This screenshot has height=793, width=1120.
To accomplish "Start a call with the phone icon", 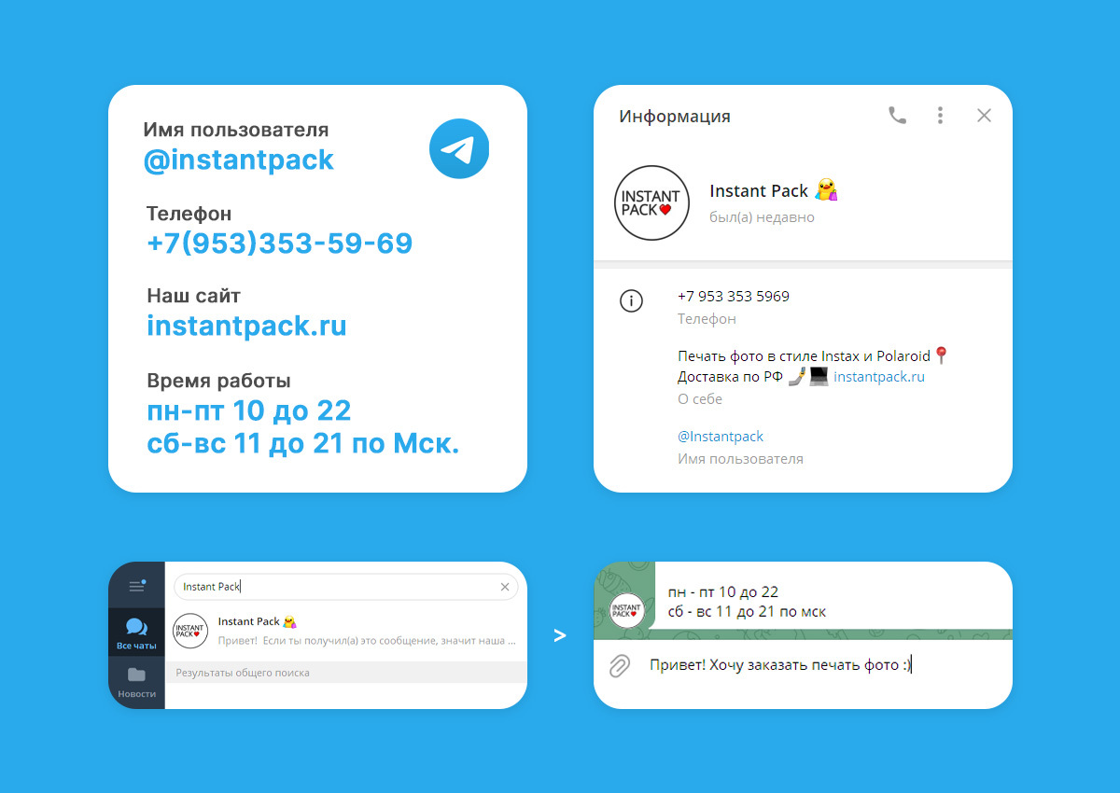I will point(897,116).
